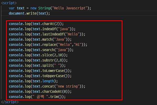Click the text.search("java") line

(x=41, y=50)
